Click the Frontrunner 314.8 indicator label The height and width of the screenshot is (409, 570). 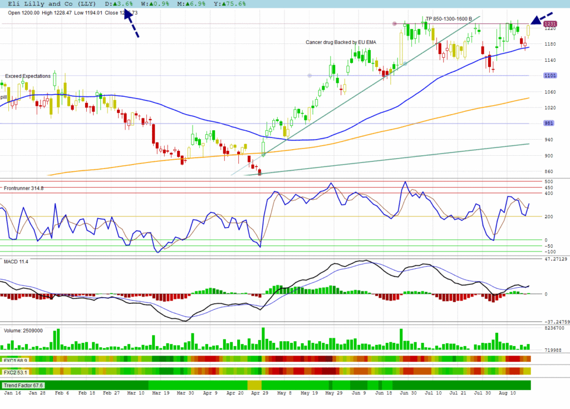tap(23, 188)
